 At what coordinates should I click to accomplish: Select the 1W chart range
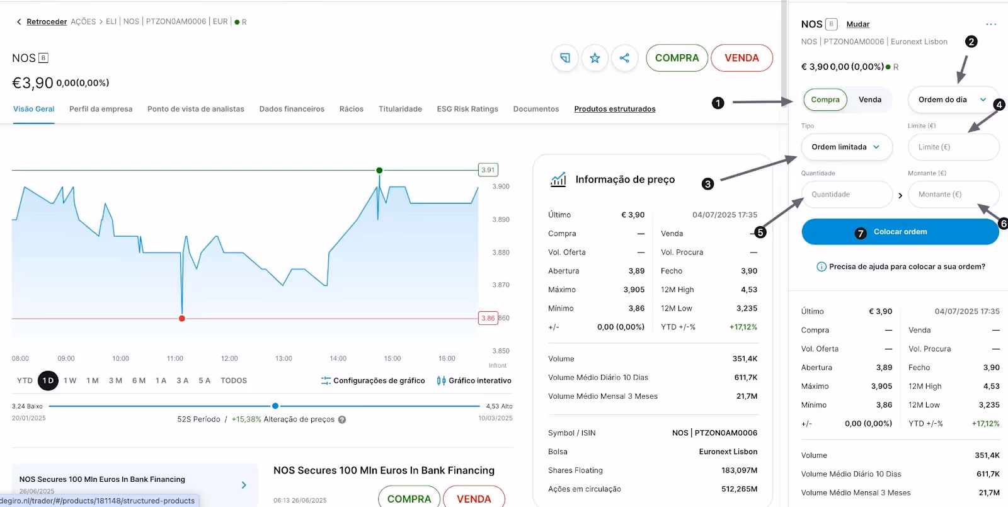[x=70, y=380]
